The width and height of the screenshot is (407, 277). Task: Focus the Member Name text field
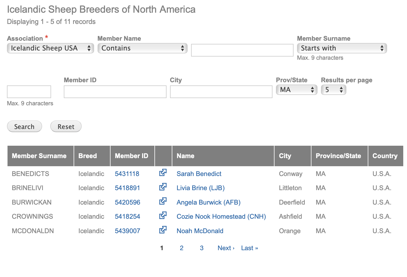[x=242, y=50]
